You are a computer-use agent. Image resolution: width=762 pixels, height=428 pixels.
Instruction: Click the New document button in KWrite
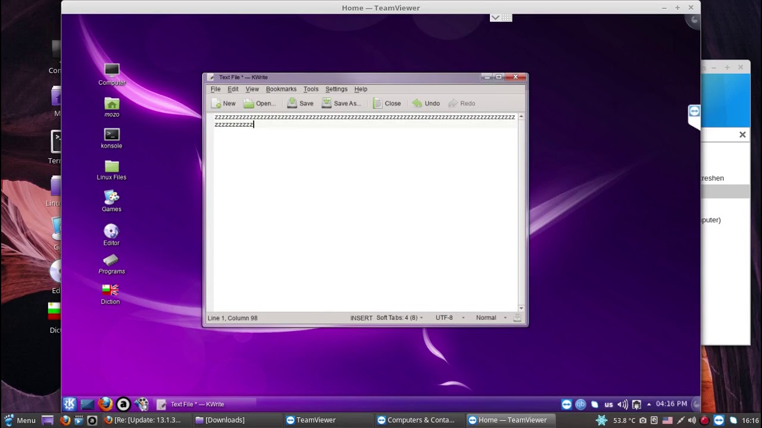(223, 103)
